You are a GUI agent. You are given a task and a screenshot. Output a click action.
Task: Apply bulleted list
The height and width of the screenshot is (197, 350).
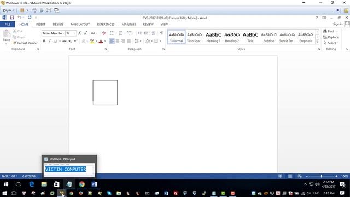pyautogui.click(x=112, y=33)
